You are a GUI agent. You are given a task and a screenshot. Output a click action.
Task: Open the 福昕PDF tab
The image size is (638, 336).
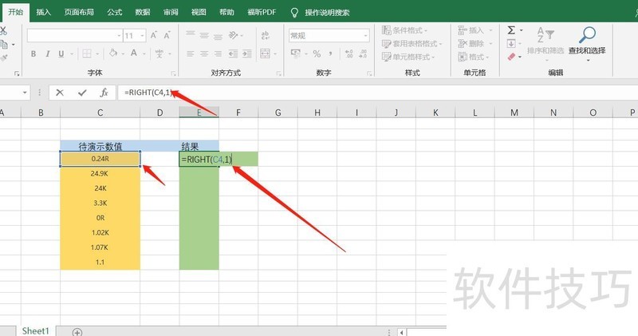[x=262, y=12]
